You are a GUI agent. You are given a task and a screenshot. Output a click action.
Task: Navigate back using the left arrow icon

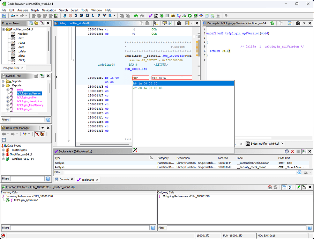(13, 15)
